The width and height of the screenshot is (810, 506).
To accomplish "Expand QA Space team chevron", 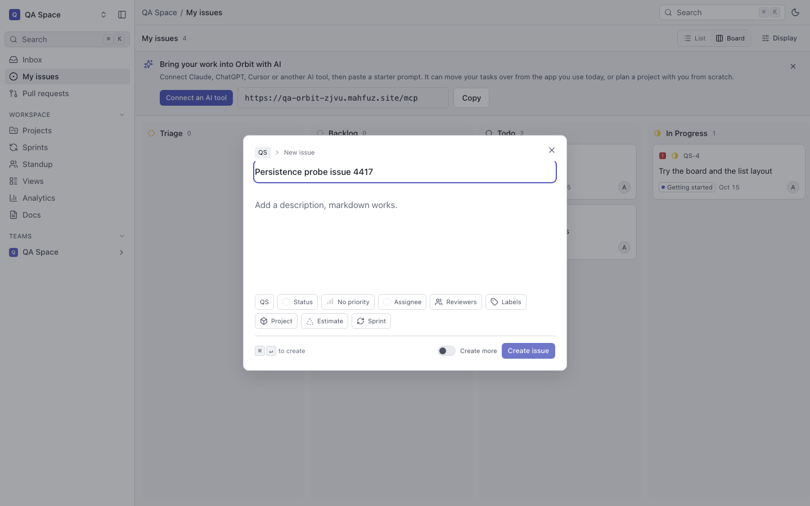I will tap(121, 252).
